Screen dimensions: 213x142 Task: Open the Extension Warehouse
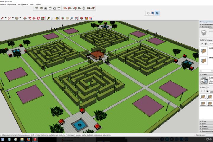tap(86, 18)
